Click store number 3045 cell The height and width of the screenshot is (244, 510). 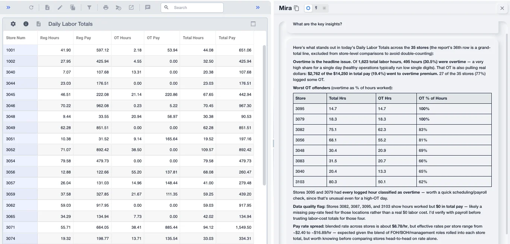pos(21,94)
